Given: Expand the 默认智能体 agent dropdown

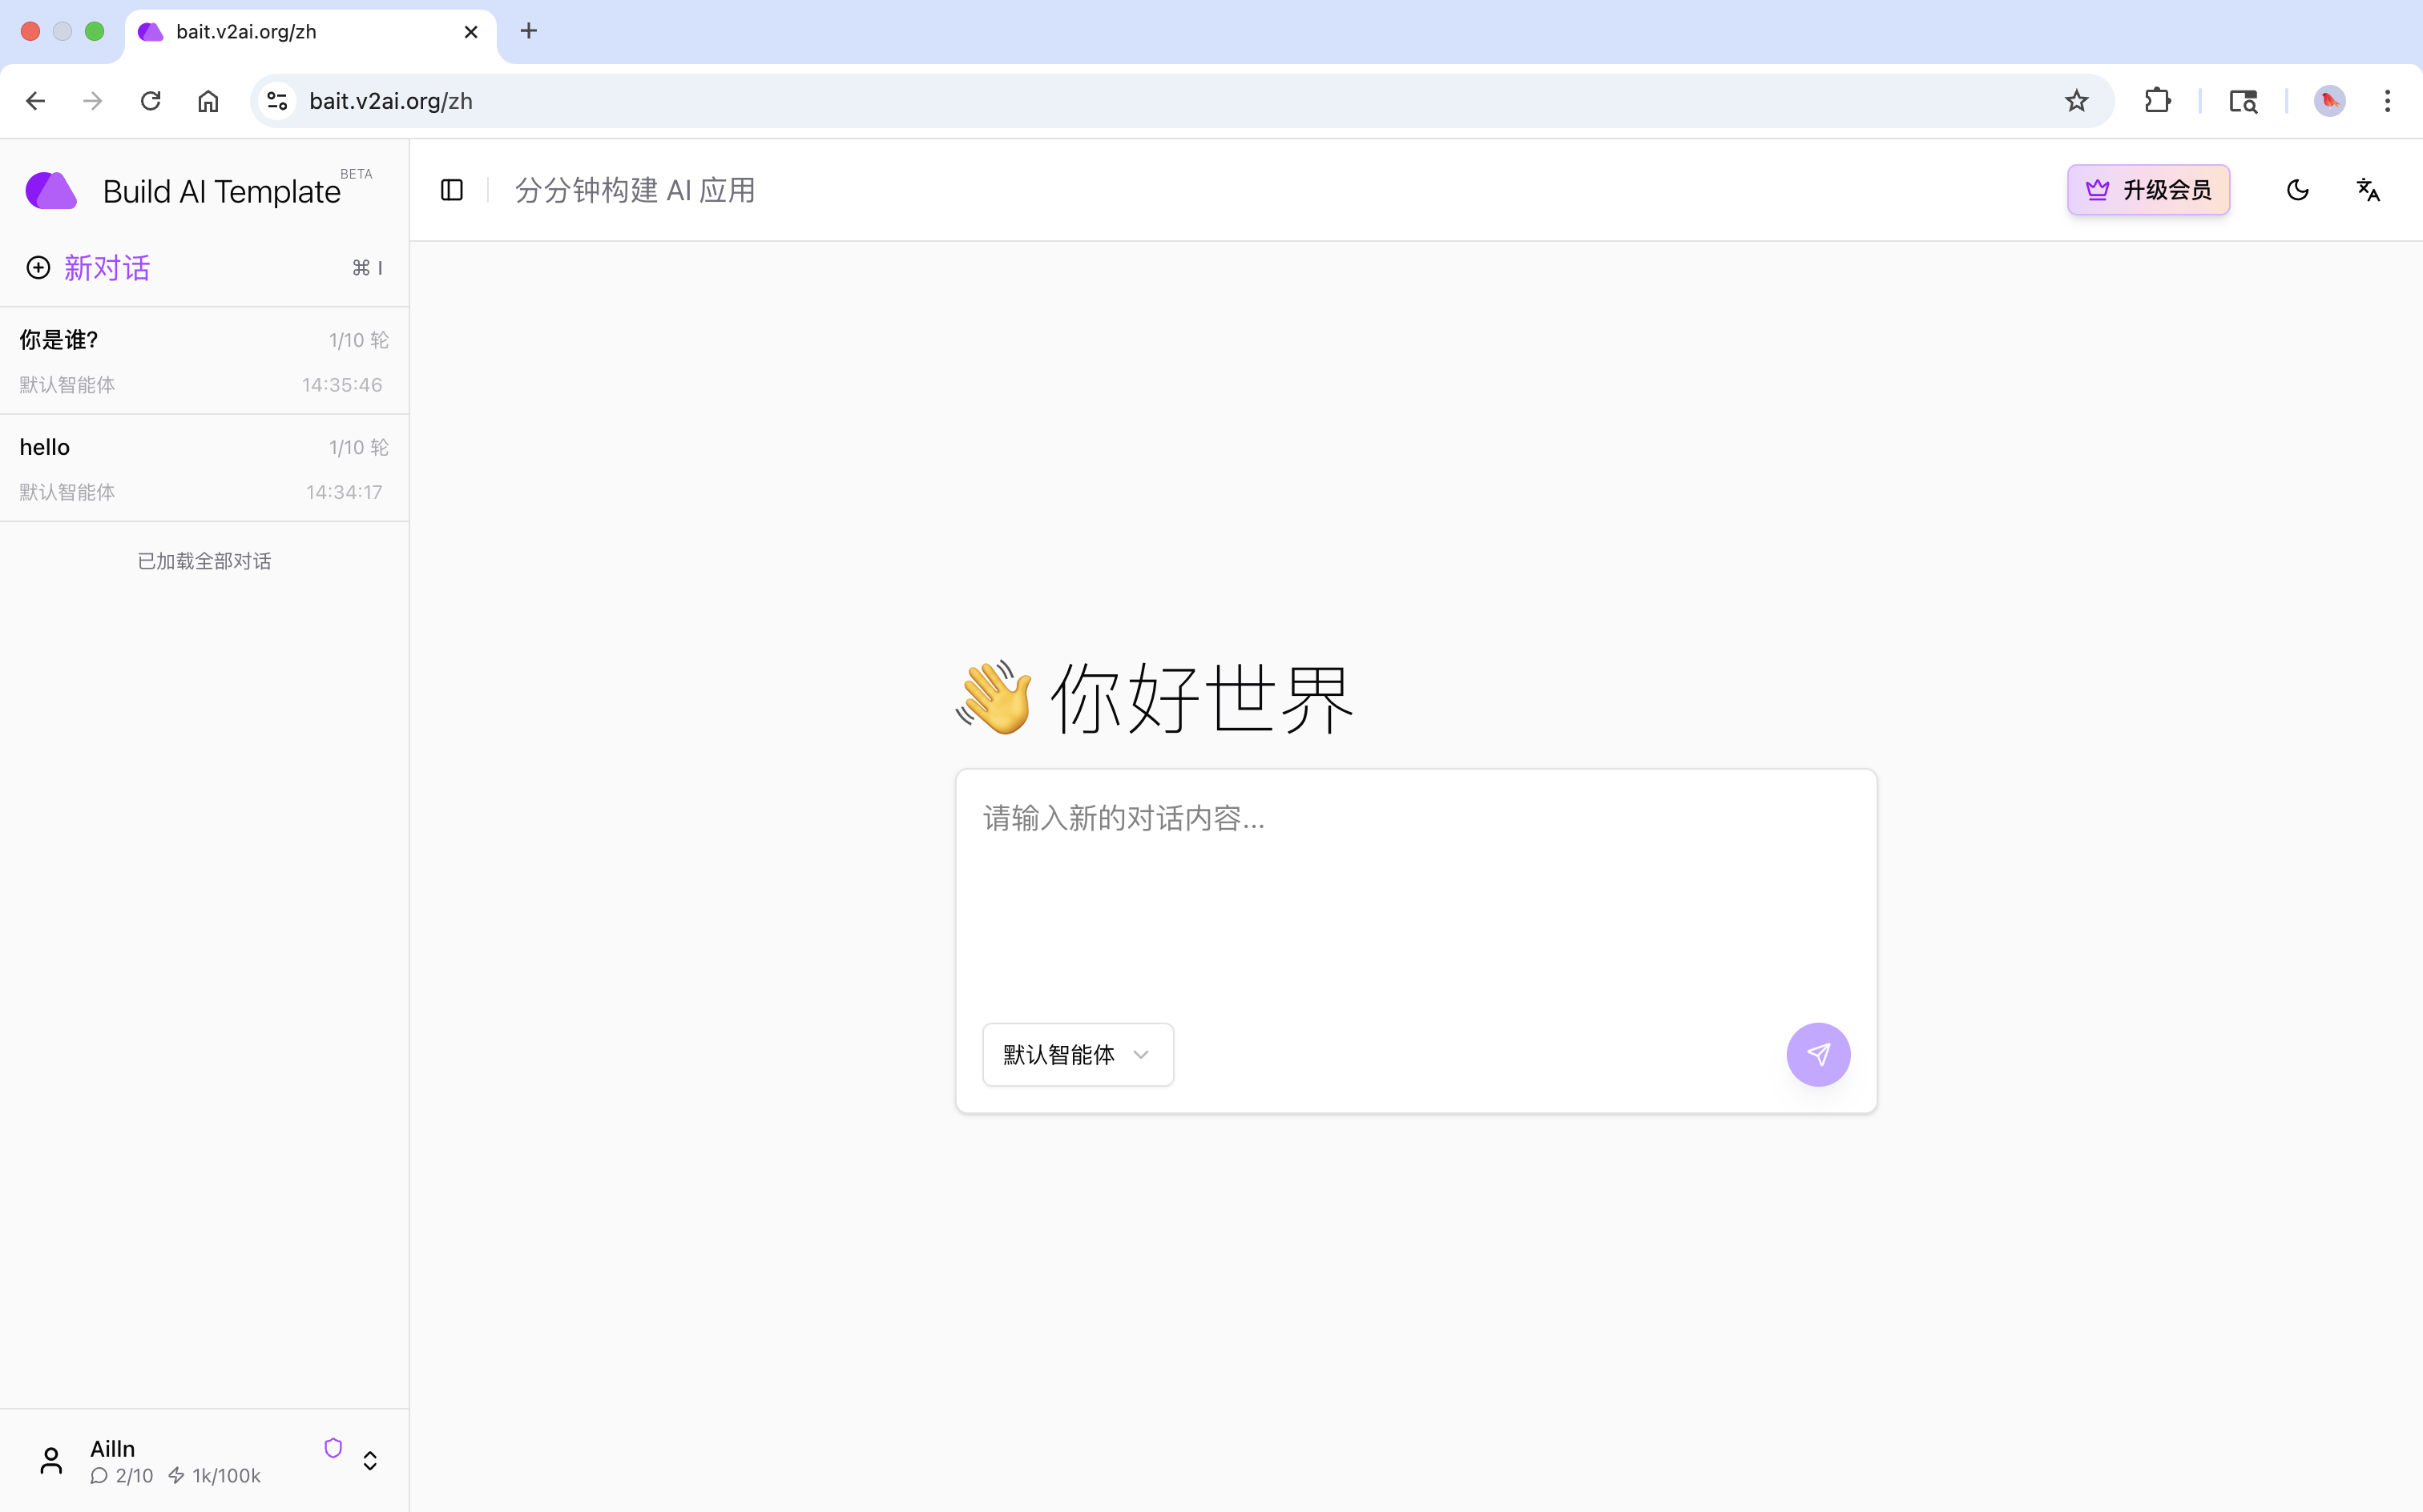Looking at the screenshot, I should [x=1078, y=1054].
